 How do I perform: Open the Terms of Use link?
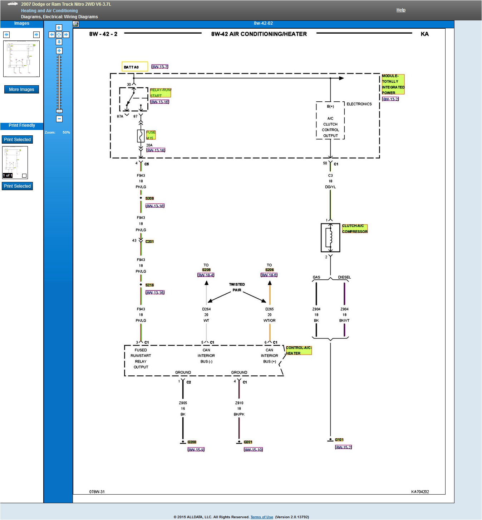(262, 517)
